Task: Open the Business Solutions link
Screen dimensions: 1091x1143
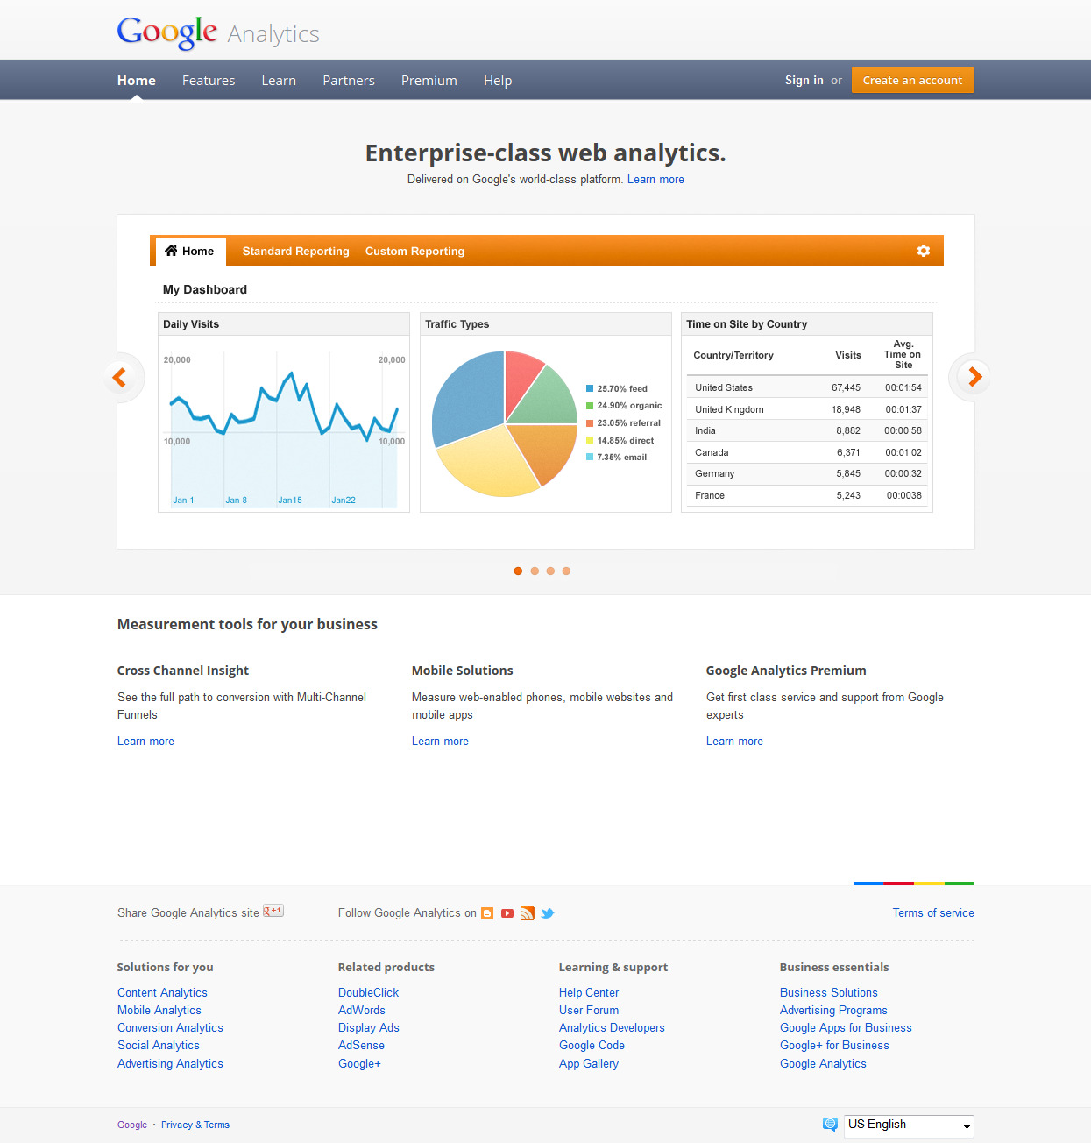Action: click(x=829, y=993)
